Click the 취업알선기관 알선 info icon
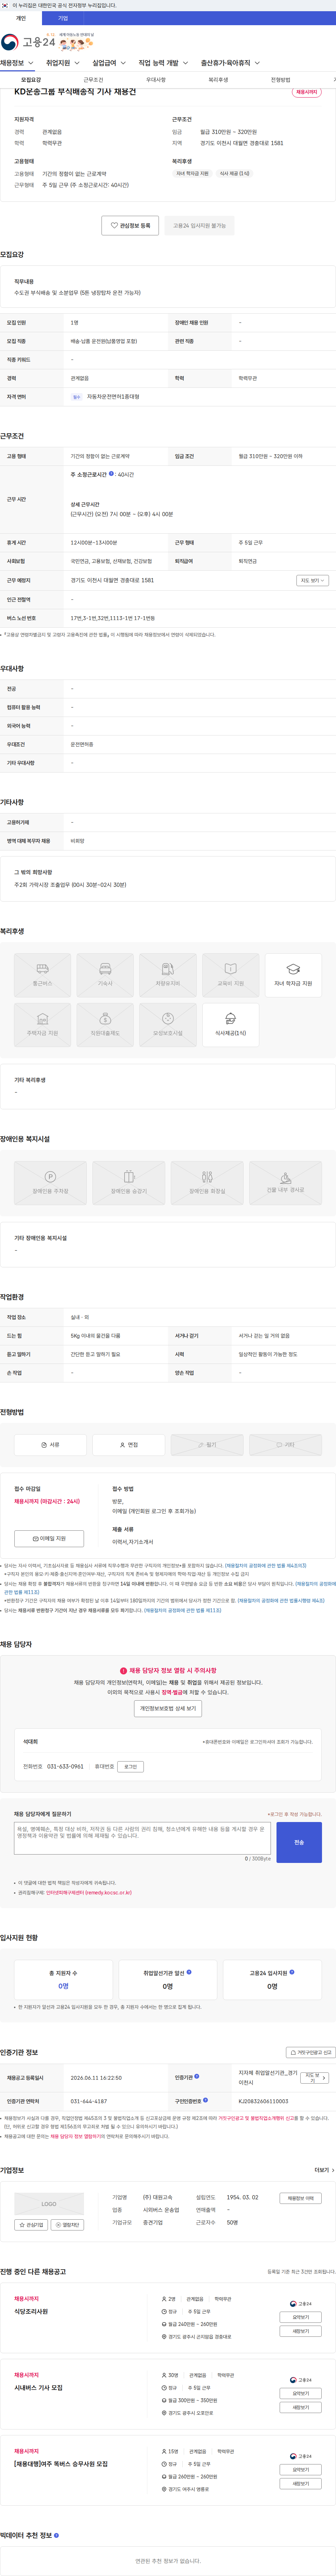The height and width of the screenshot is (2576, 336). [189, 1972]
